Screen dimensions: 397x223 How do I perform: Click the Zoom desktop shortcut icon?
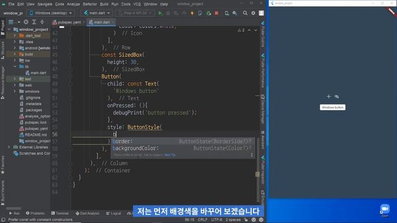385,211
